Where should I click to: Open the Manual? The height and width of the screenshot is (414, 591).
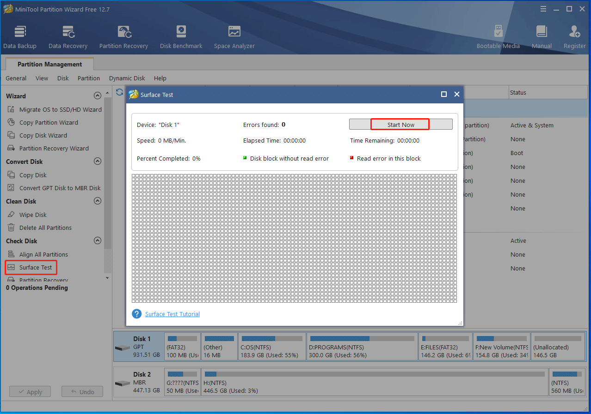pyautogui.click(x=542, y=37)
